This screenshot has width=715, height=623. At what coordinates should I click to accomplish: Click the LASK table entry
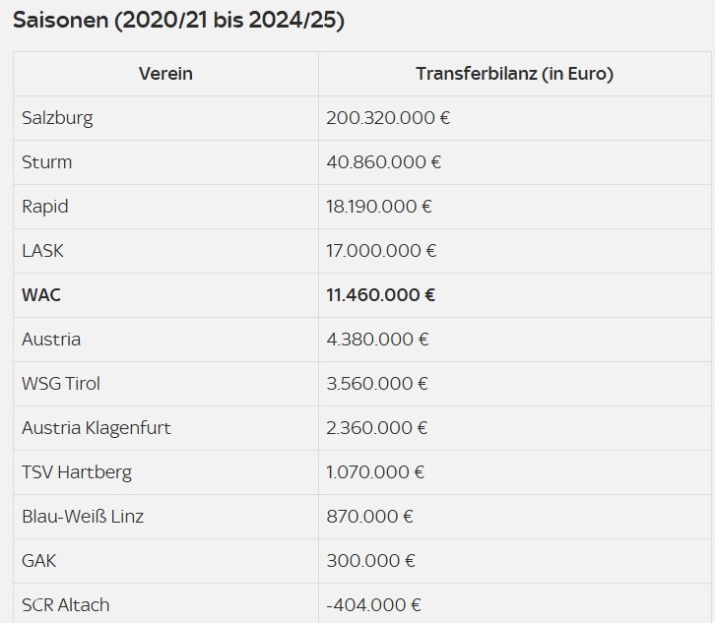click(x=42, y=251)
